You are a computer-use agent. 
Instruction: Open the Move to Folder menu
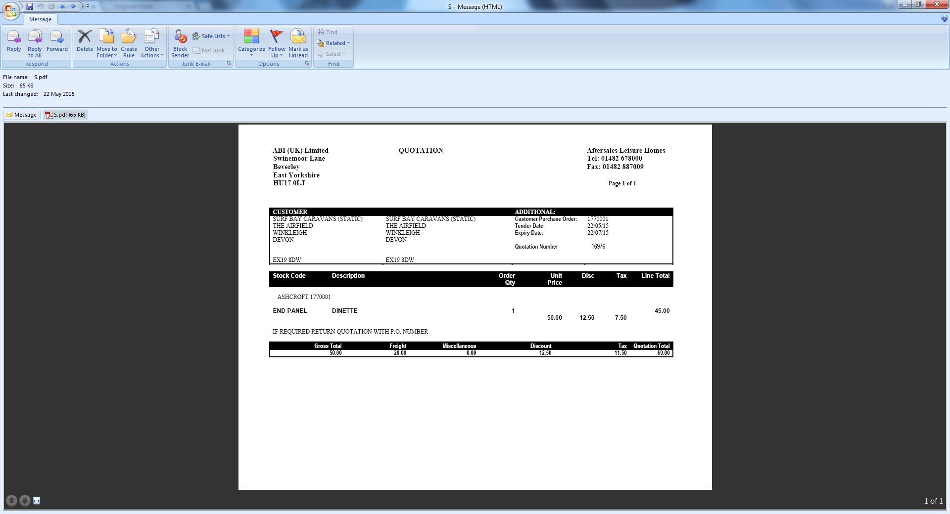[x=107, y=43]
